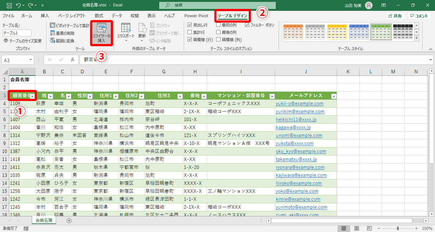Apply the blue table style
The width and height of the screenshot is (435, 232).
359,32
